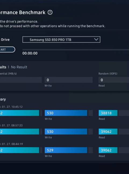This screenshot has width=129, height=174.
Task: Click the 530 Write bar under 08:57:33
Action: pyautogui.click(x=66, y=132)
